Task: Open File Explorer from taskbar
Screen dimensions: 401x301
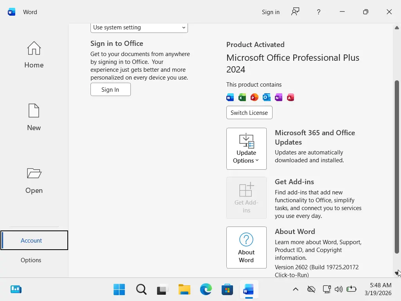Action: tap(184, 290)
